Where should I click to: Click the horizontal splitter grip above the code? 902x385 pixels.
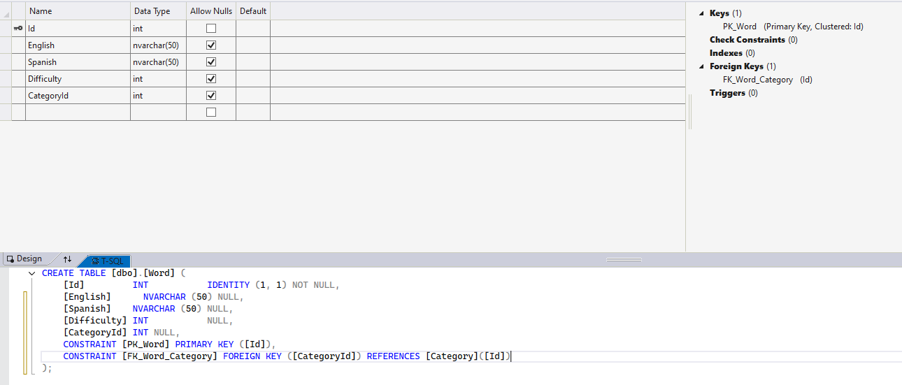(x=624, y=260)
